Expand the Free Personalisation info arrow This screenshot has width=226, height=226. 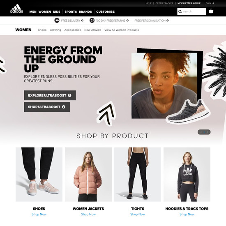[x=168, y=21]
